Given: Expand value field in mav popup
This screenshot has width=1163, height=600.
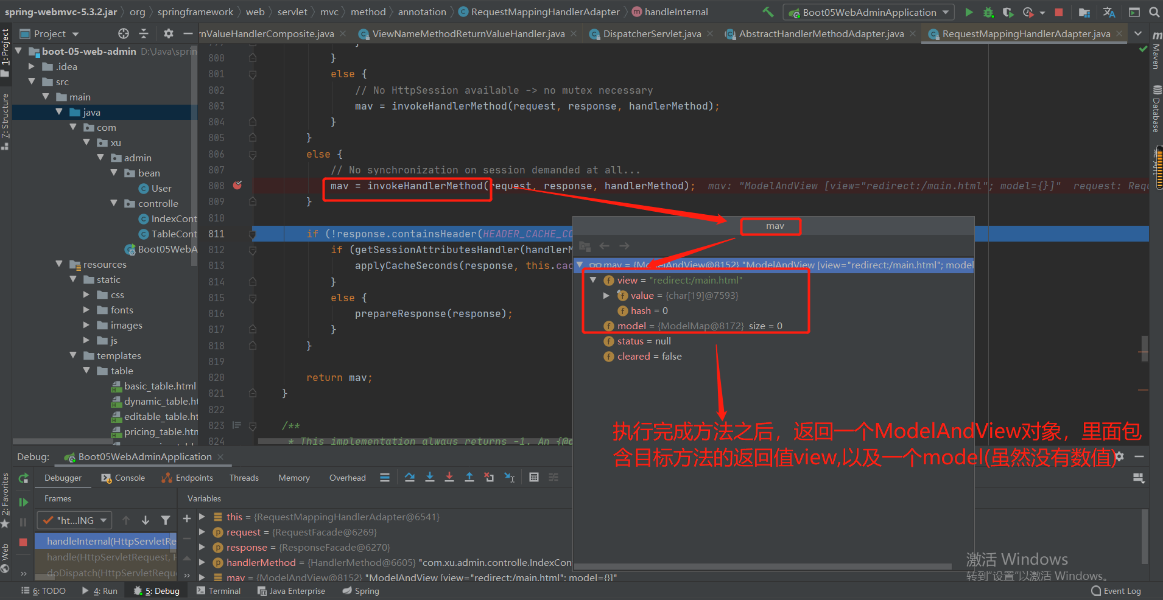Looking at the screenshot, I should (606, 295).
